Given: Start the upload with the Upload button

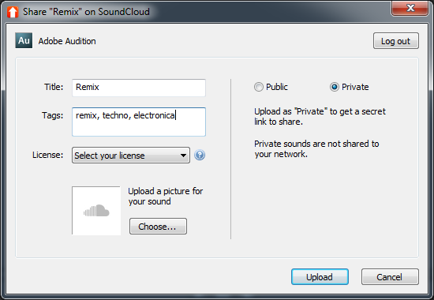Looking at the screenshot, I should click(320, 277).
